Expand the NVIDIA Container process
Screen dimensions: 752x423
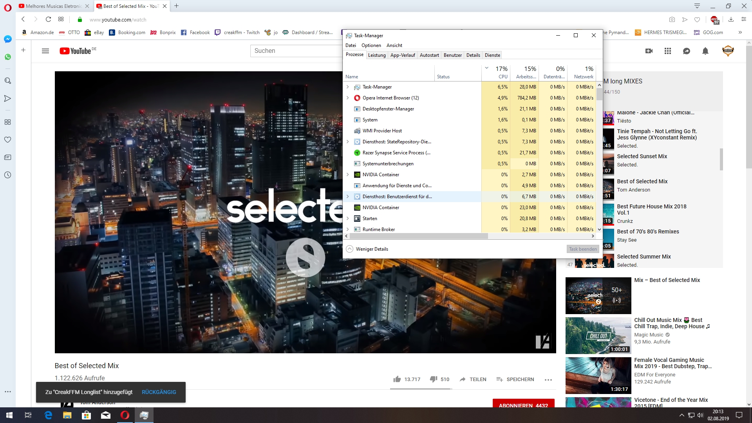(347, 175)
